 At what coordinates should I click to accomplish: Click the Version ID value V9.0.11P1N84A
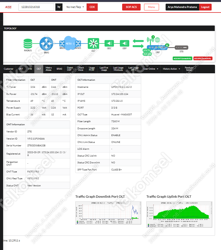point(36,139)
